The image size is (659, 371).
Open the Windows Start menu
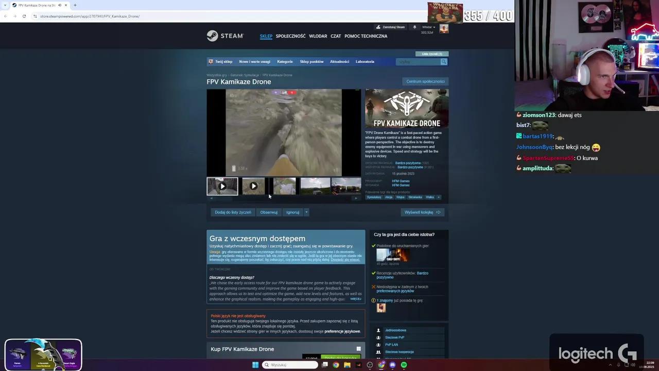[x=255, y=365]
